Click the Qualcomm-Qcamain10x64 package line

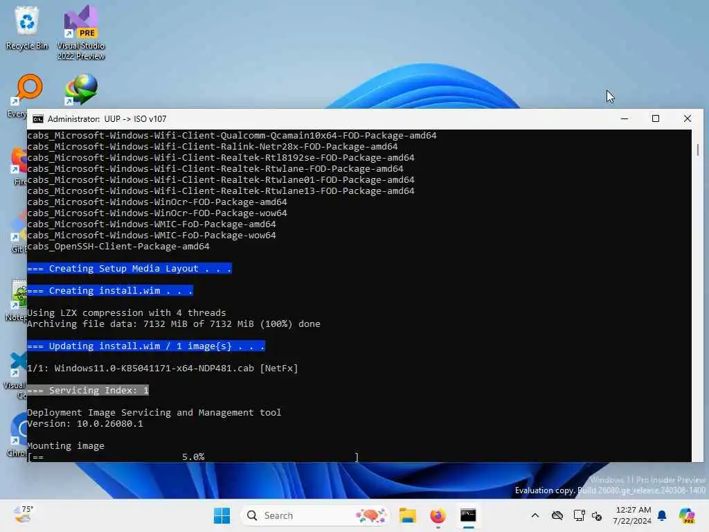click(232, 135)
